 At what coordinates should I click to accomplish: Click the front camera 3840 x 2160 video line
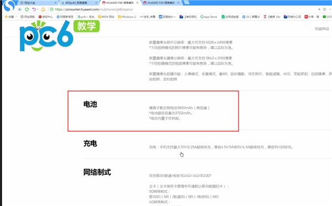click(190, 58)
